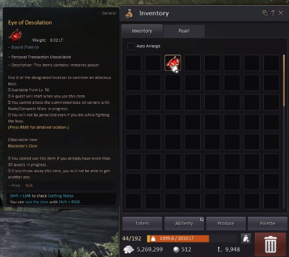The width and height of the screenshot is (289, 257).
Task: Select the Eye of Desolation item in inventory
Action: [x=173, y=63]
